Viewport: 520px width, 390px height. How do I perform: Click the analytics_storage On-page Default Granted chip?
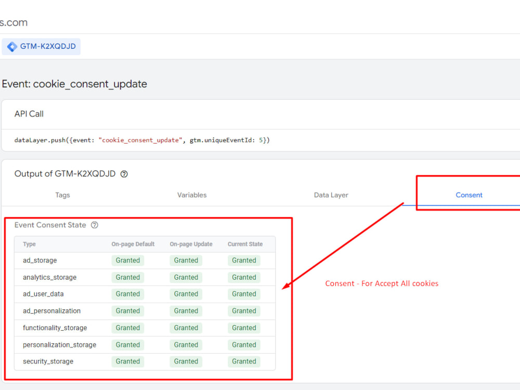pos(127,277)
